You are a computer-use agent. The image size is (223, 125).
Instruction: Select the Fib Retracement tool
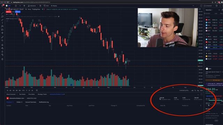pyautogui.click(x=2, y=17)
